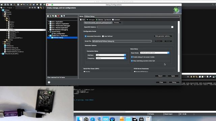Click the Duplicate configuration icon
This screenshot has width=216, height=121.
pos(56,16)
